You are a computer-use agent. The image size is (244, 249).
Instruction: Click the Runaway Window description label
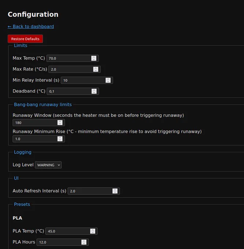(x=98, y=115)
